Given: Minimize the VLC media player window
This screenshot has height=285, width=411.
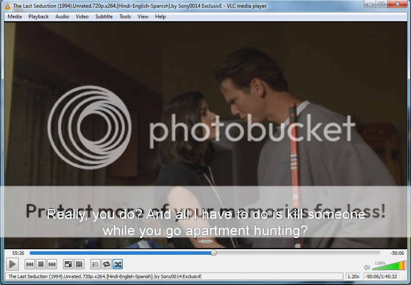Looking at the screenshot, I should click(370, 4).
